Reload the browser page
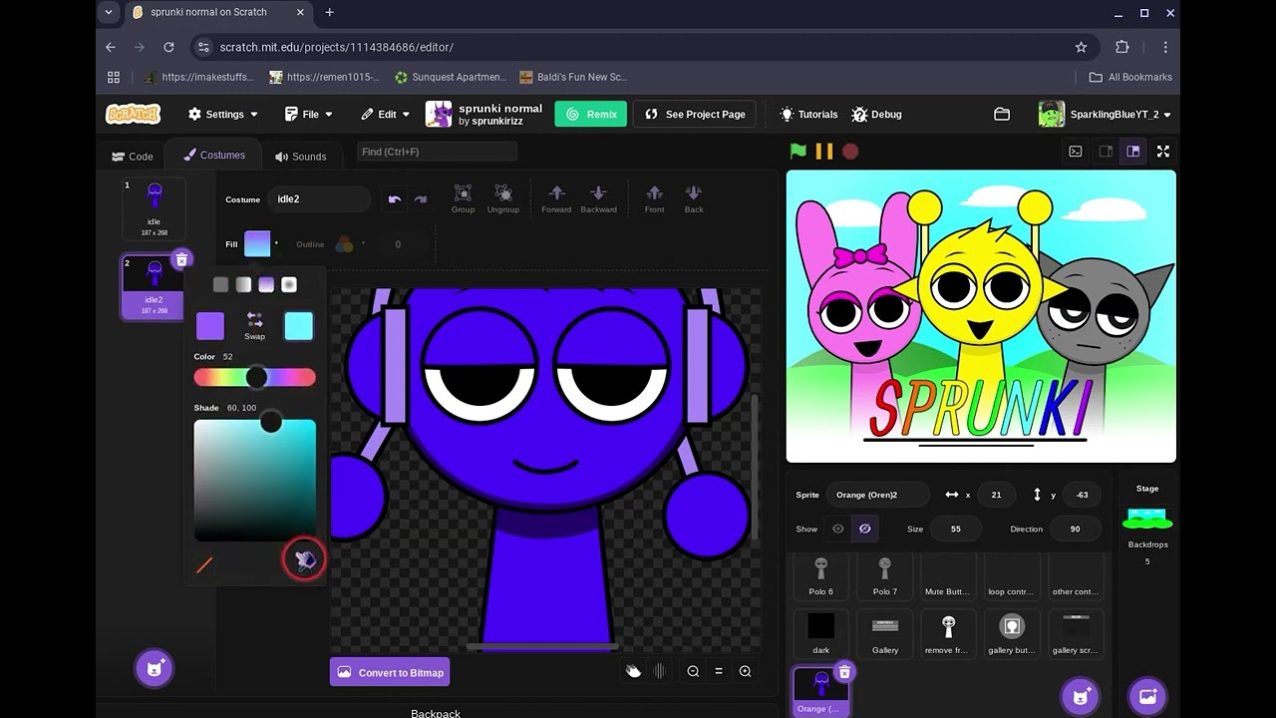The height and width of the screenshot is (718, 1276). [168, 47]
